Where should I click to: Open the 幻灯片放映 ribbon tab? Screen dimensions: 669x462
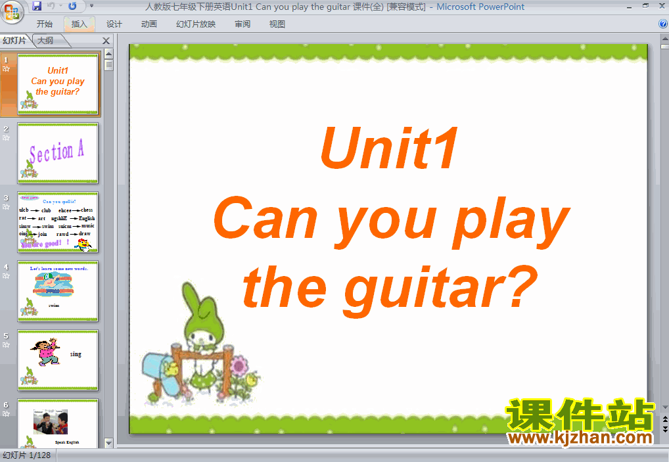tap(196, 24)
